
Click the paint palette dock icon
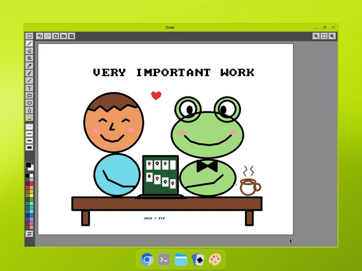pos(215,260)
